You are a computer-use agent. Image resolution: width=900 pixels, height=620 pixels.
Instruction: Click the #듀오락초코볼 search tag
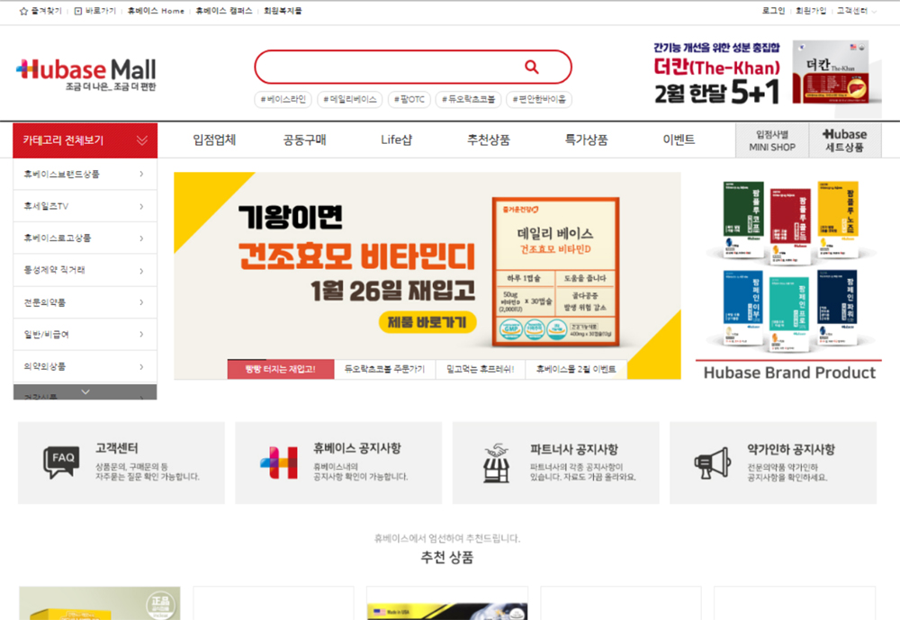pos(468,99)
